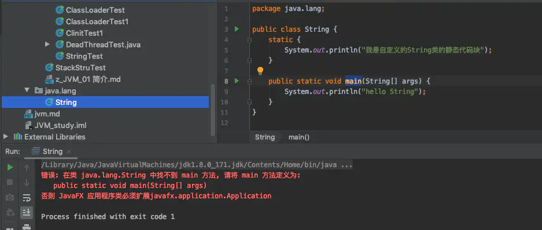Click the External Libraries bar-chart icon
The width and height of the screenshot is (542, 230).
(x=18, y=137)
